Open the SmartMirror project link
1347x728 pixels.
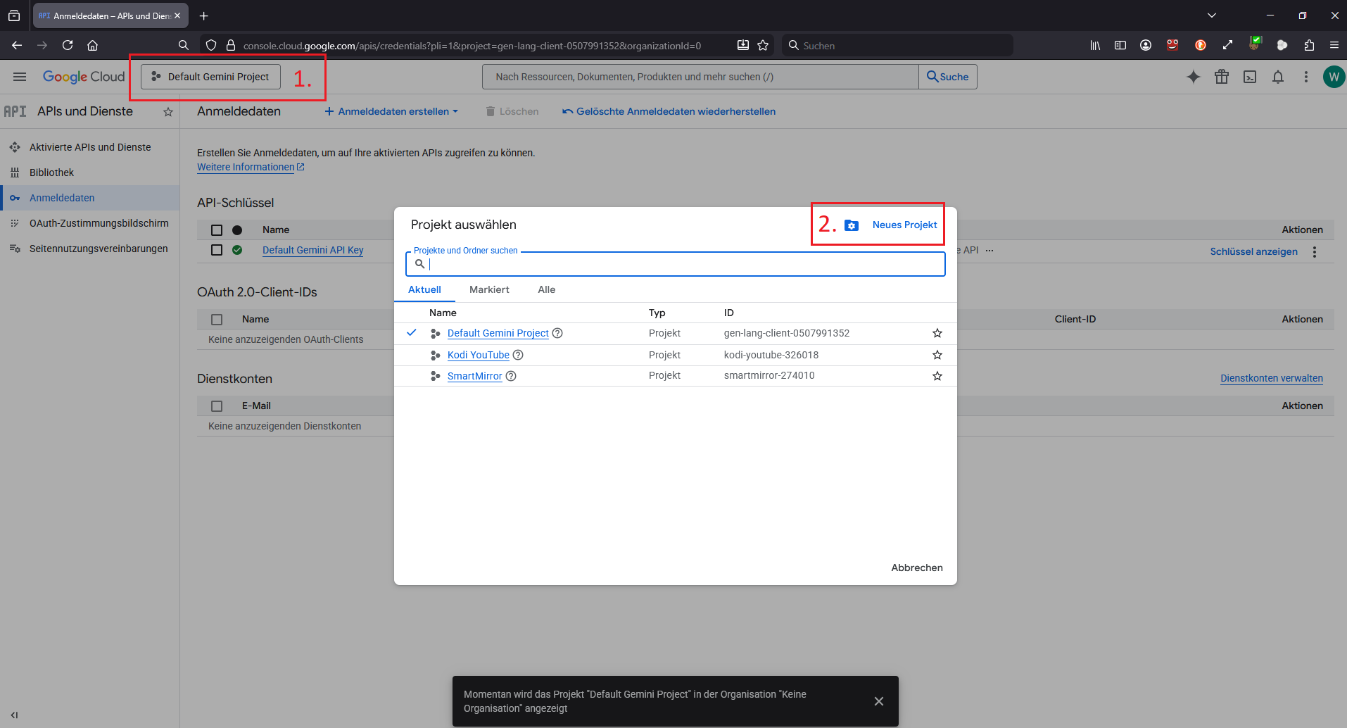click(x=474, y=376)
